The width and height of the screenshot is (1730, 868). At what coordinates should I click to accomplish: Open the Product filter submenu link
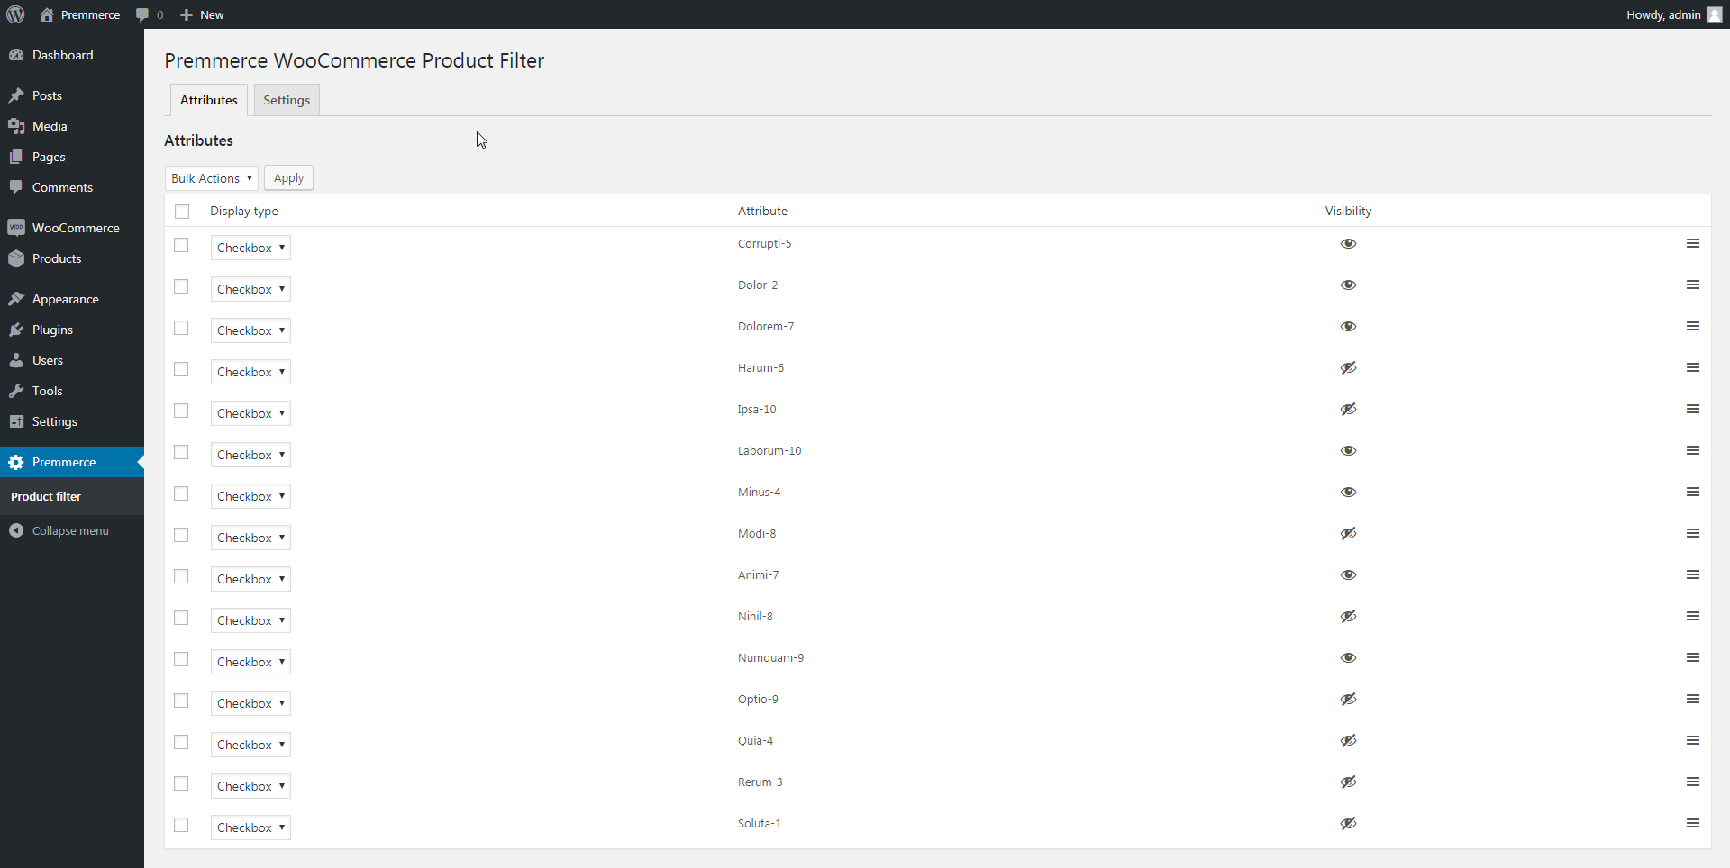[x=46, y=496]
